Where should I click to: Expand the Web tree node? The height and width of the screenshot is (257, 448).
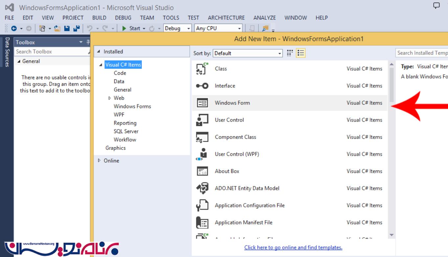pyautogui.click(x=110, y=98)
